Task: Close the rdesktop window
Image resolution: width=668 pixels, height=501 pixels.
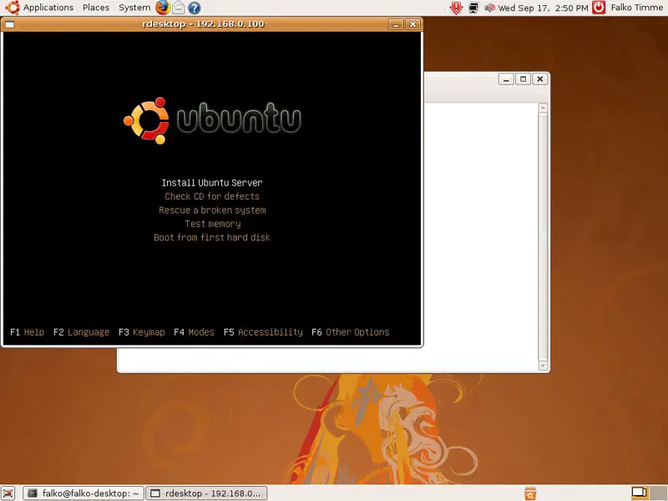Action: [412, 24]
